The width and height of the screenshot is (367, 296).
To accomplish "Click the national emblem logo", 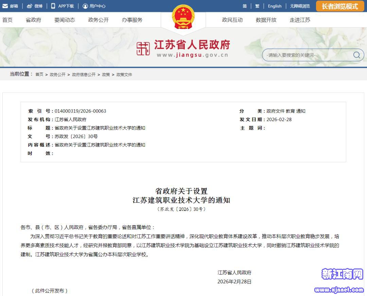I will (x=183, y=18).
